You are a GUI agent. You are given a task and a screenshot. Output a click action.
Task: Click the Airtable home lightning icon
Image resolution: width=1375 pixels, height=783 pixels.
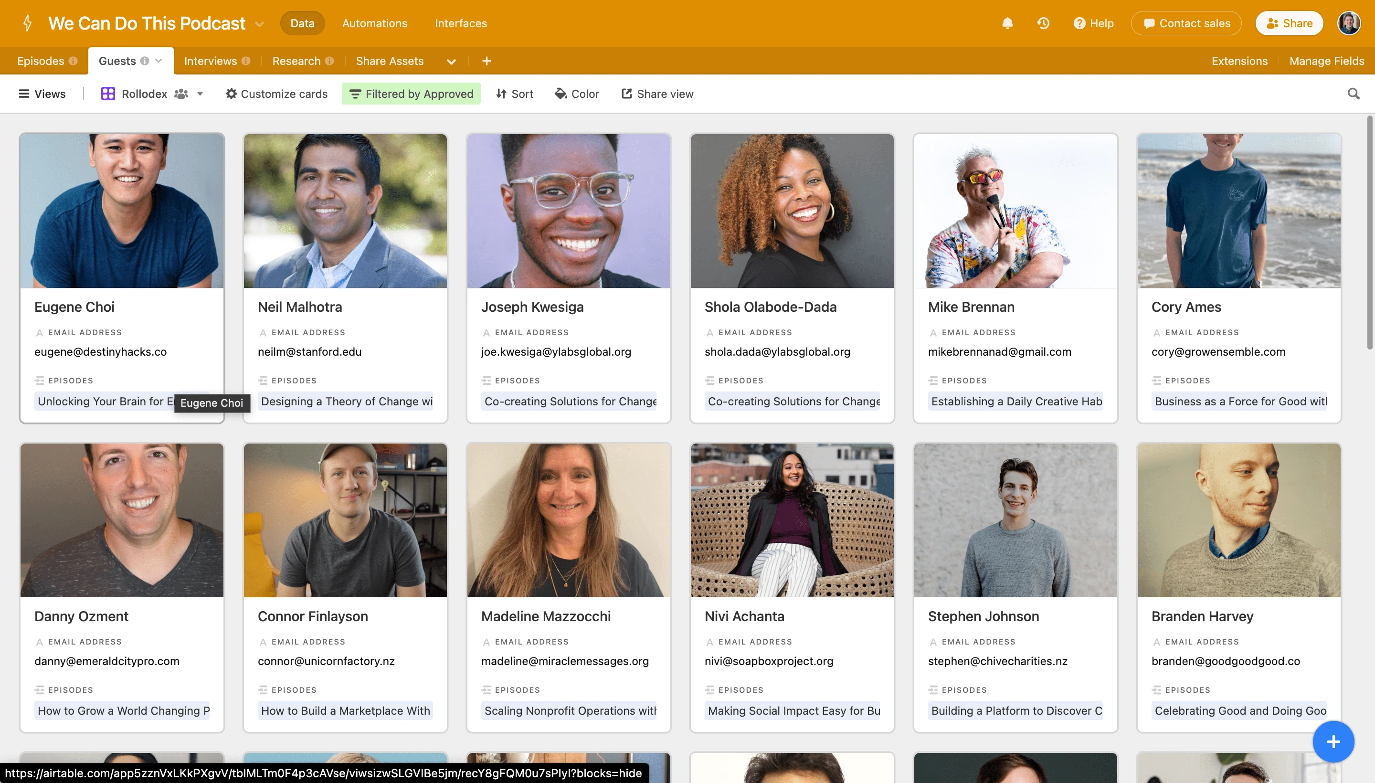point(27,23)
